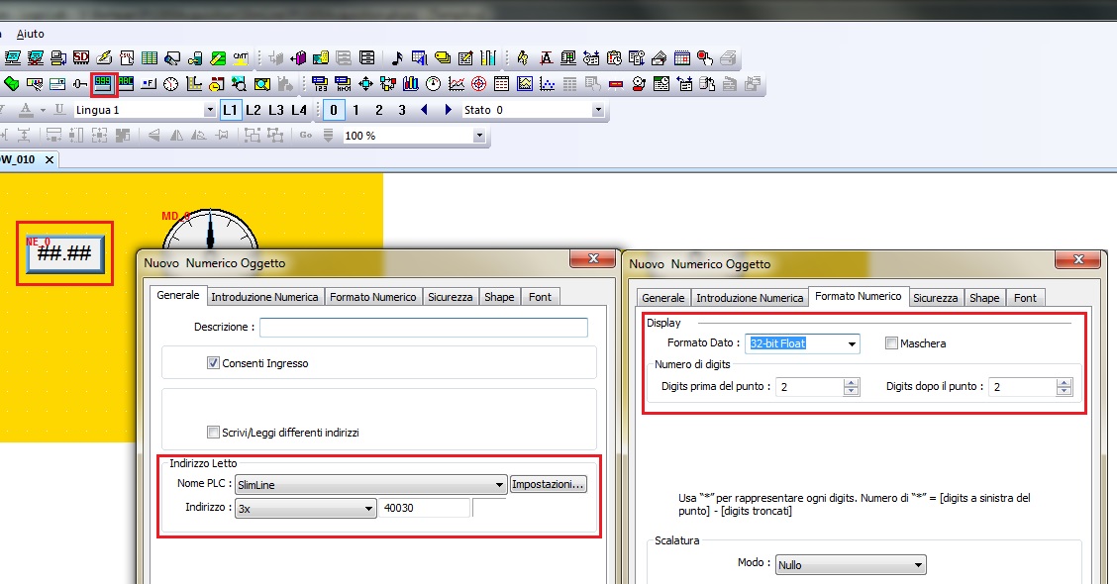Open the 100 % zoom dropdown
Viewport: 1117px width, 584px height.
pos(478,136)
